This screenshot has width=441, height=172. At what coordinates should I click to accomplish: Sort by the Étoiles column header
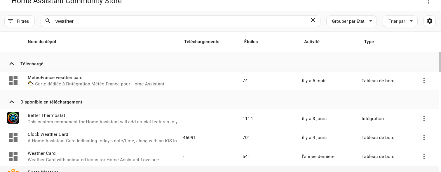(251, 42)
